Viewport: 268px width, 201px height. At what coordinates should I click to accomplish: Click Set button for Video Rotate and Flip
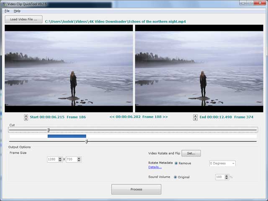(191, 153)
